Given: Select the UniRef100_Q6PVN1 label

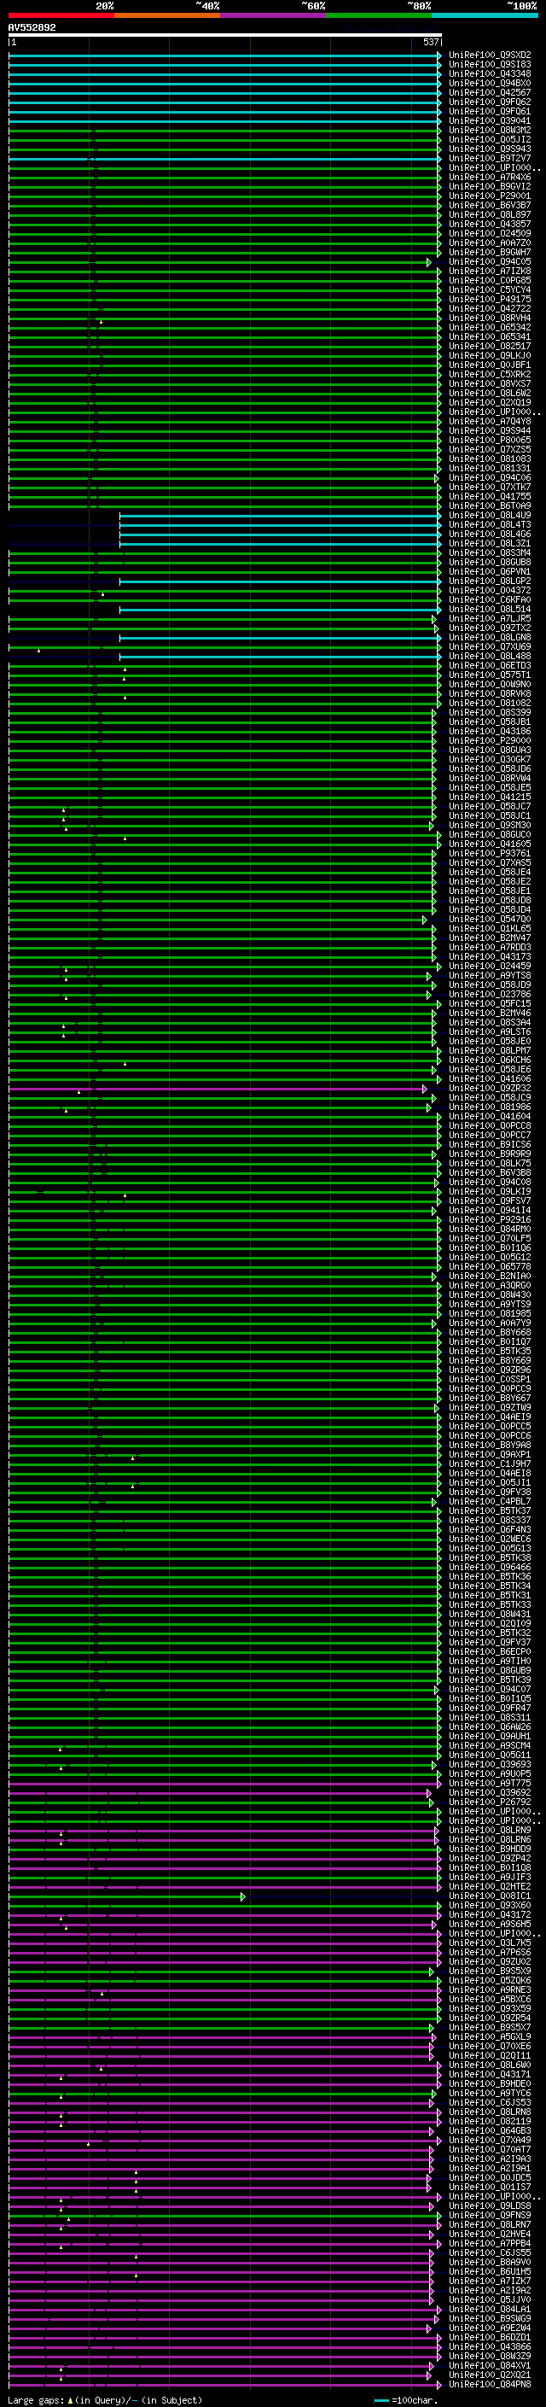Looking at the screenshot, I should [490, 571].
